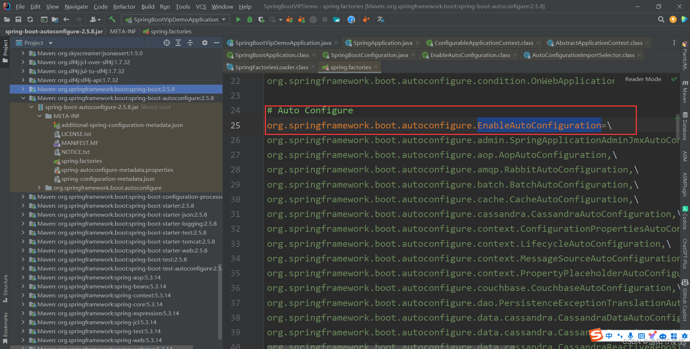Click META-INF in the breadcrumb bar
The image size is (690, 349).
(x=123, y=31)
